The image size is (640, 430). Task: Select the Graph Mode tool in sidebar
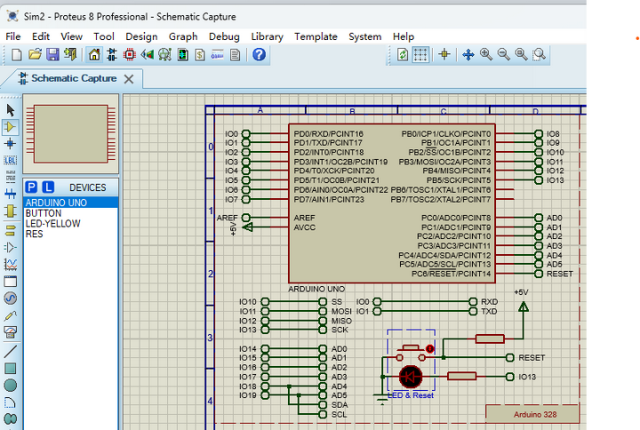pyautogui.click(x=11, y=264)
